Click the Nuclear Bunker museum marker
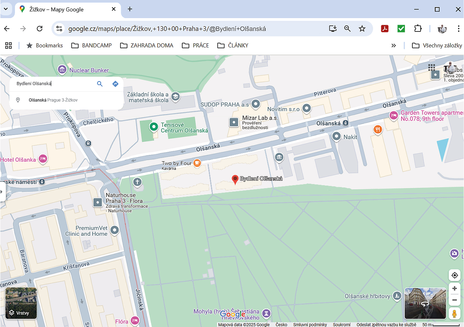Viewport: 464px width, 327px height. pyautogui.click(x=62, y=70)
